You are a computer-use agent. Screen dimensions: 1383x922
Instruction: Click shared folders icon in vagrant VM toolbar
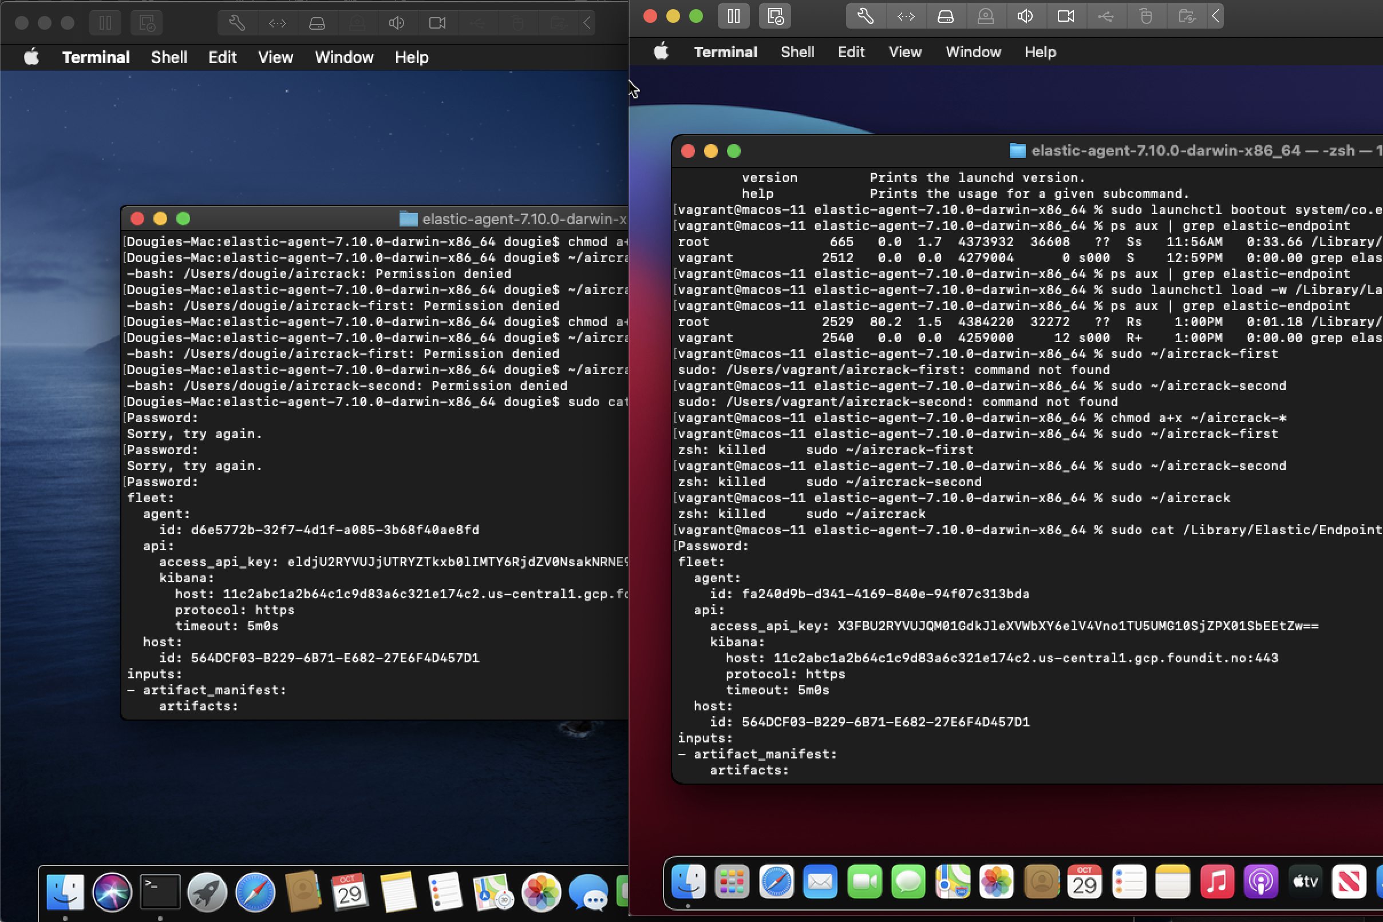1187,16
